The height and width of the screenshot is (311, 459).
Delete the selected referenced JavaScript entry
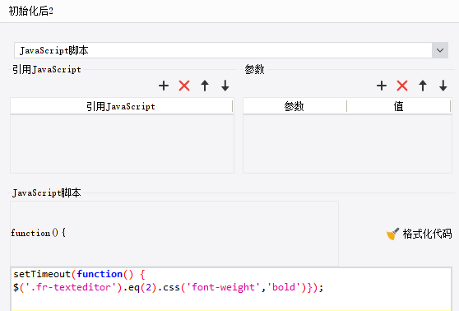coord(184,86)
